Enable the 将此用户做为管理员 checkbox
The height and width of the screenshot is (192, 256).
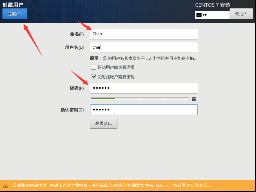[x=94, y=67]
